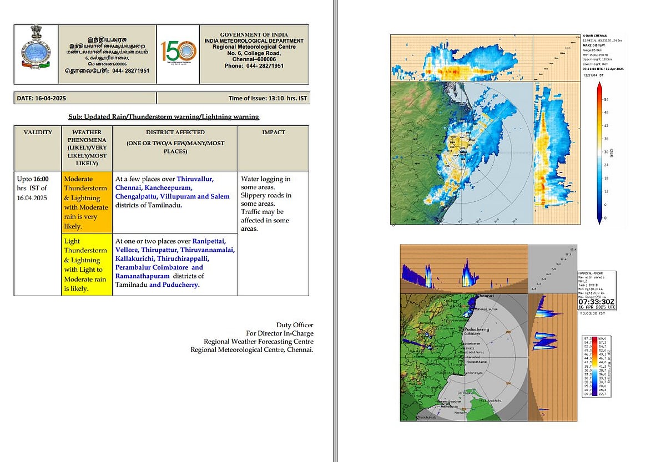Click the blue Ramanathapuram district name
Screen dimensions: 666x462
[x=142, y=276]
